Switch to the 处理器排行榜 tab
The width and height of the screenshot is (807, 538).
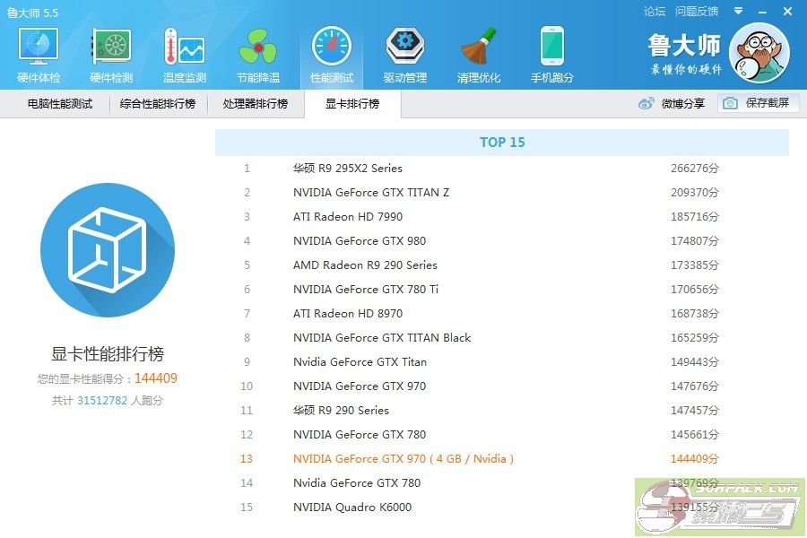tap(256, 104)
